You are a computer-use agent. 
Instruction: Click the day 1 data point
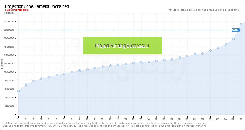coord(18,91)
